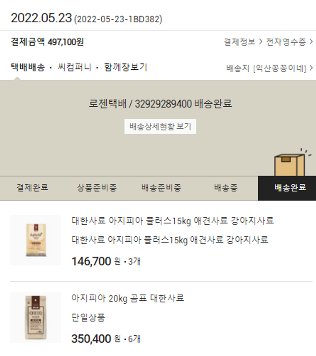Open the 아지피아 20kg 곰표 product thumbnail
316x356 pixels.
[36, 317]
